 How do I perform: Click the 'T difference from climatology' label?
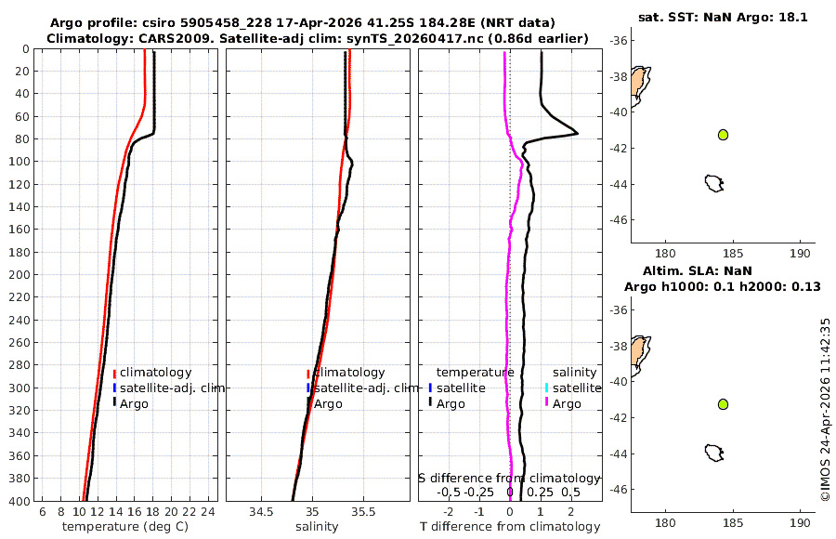pyautogui.click(x=510, y=527)
